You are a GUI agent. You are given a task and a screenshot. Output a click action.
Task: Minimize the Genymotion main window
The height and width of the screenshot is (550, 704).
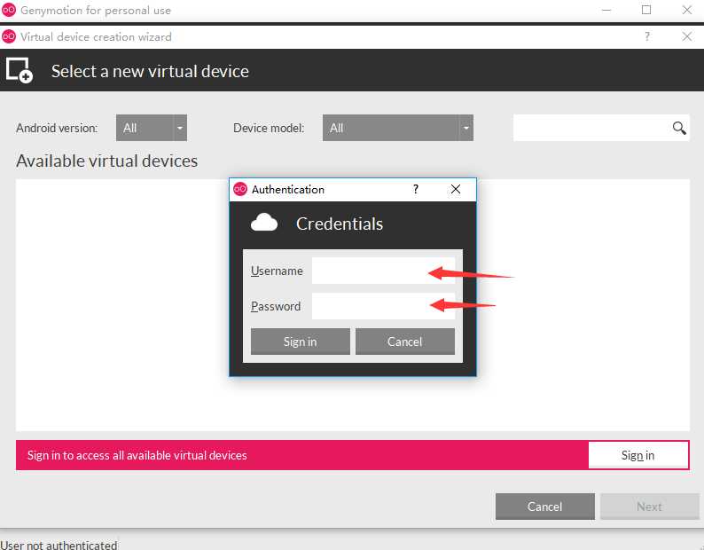click(606, 10)
